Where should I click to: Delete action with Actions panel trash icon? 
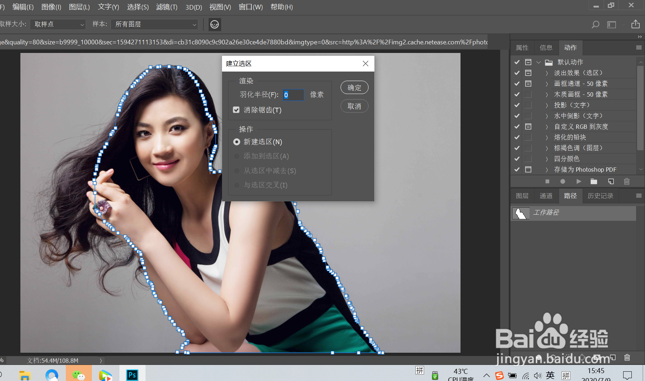(x=627, y=181)
